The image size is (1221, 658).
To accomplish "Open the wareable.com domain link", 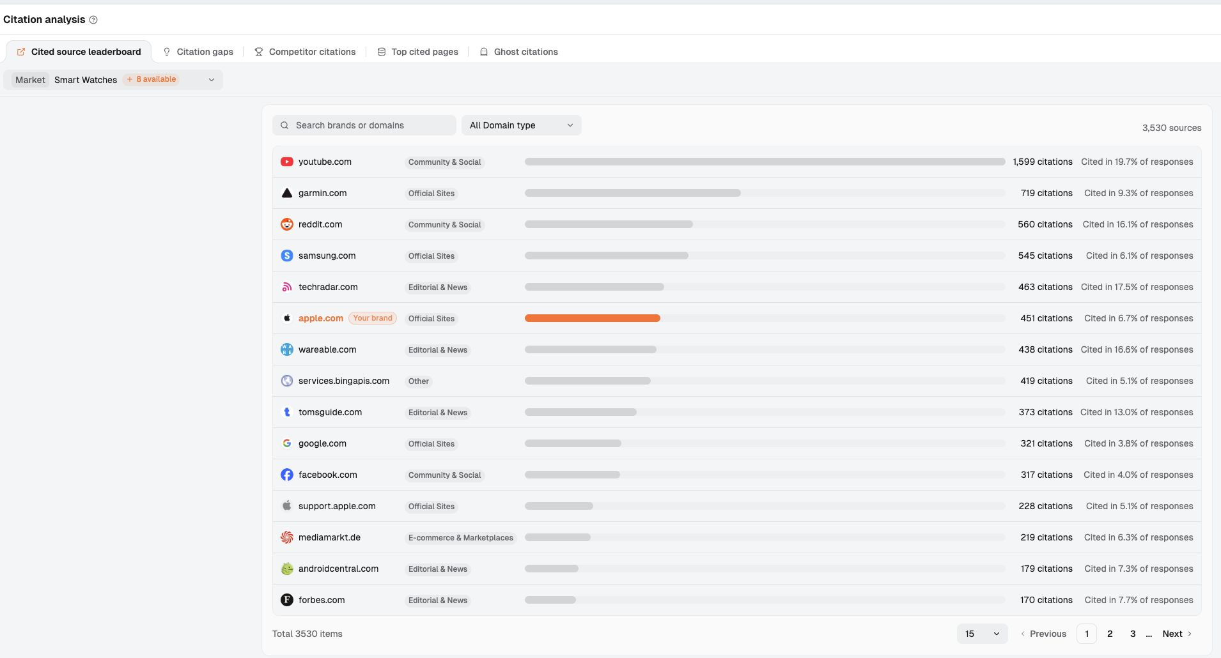I will (327, 350).
